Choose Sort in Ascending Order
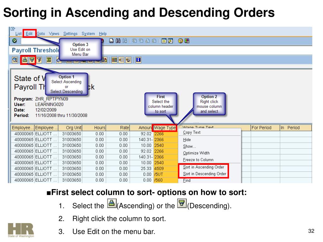The height and width of the screenshot is (242, 323). (x=203, y=167)
